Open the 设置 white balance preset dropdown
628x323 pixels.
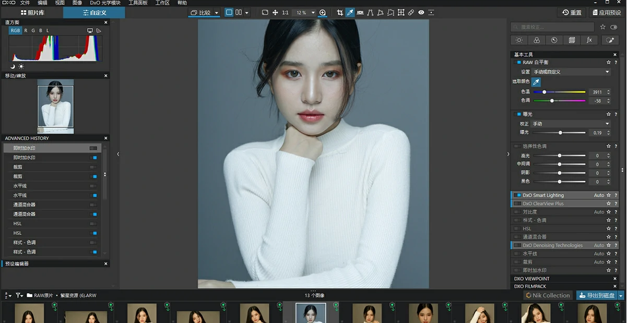click(x=571, y=72)
